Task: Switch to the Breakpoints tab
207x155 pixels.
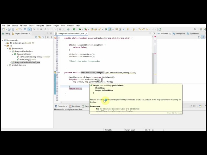Action: pyautogui.click(x=179, y=34)
